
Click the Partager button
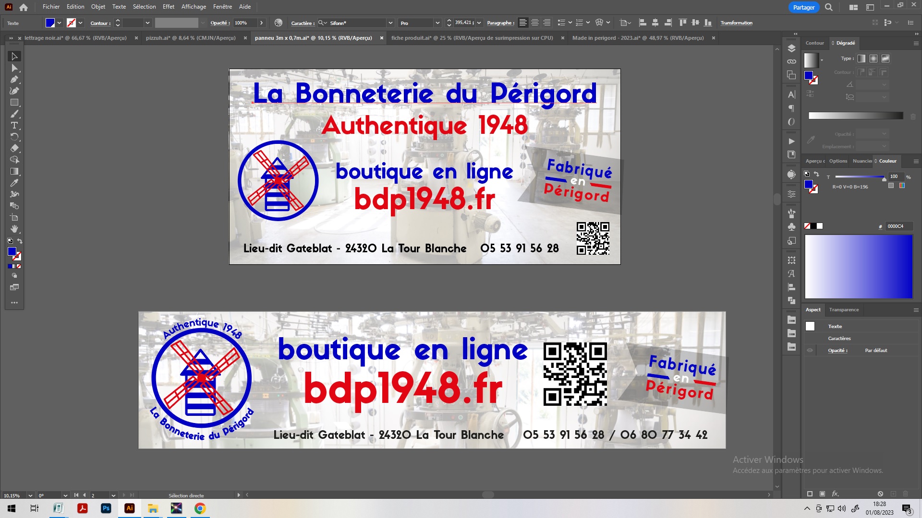[x=803, y=7]
